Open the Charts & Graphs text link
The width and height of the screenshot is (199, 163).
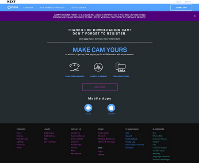tap(99, 76)
